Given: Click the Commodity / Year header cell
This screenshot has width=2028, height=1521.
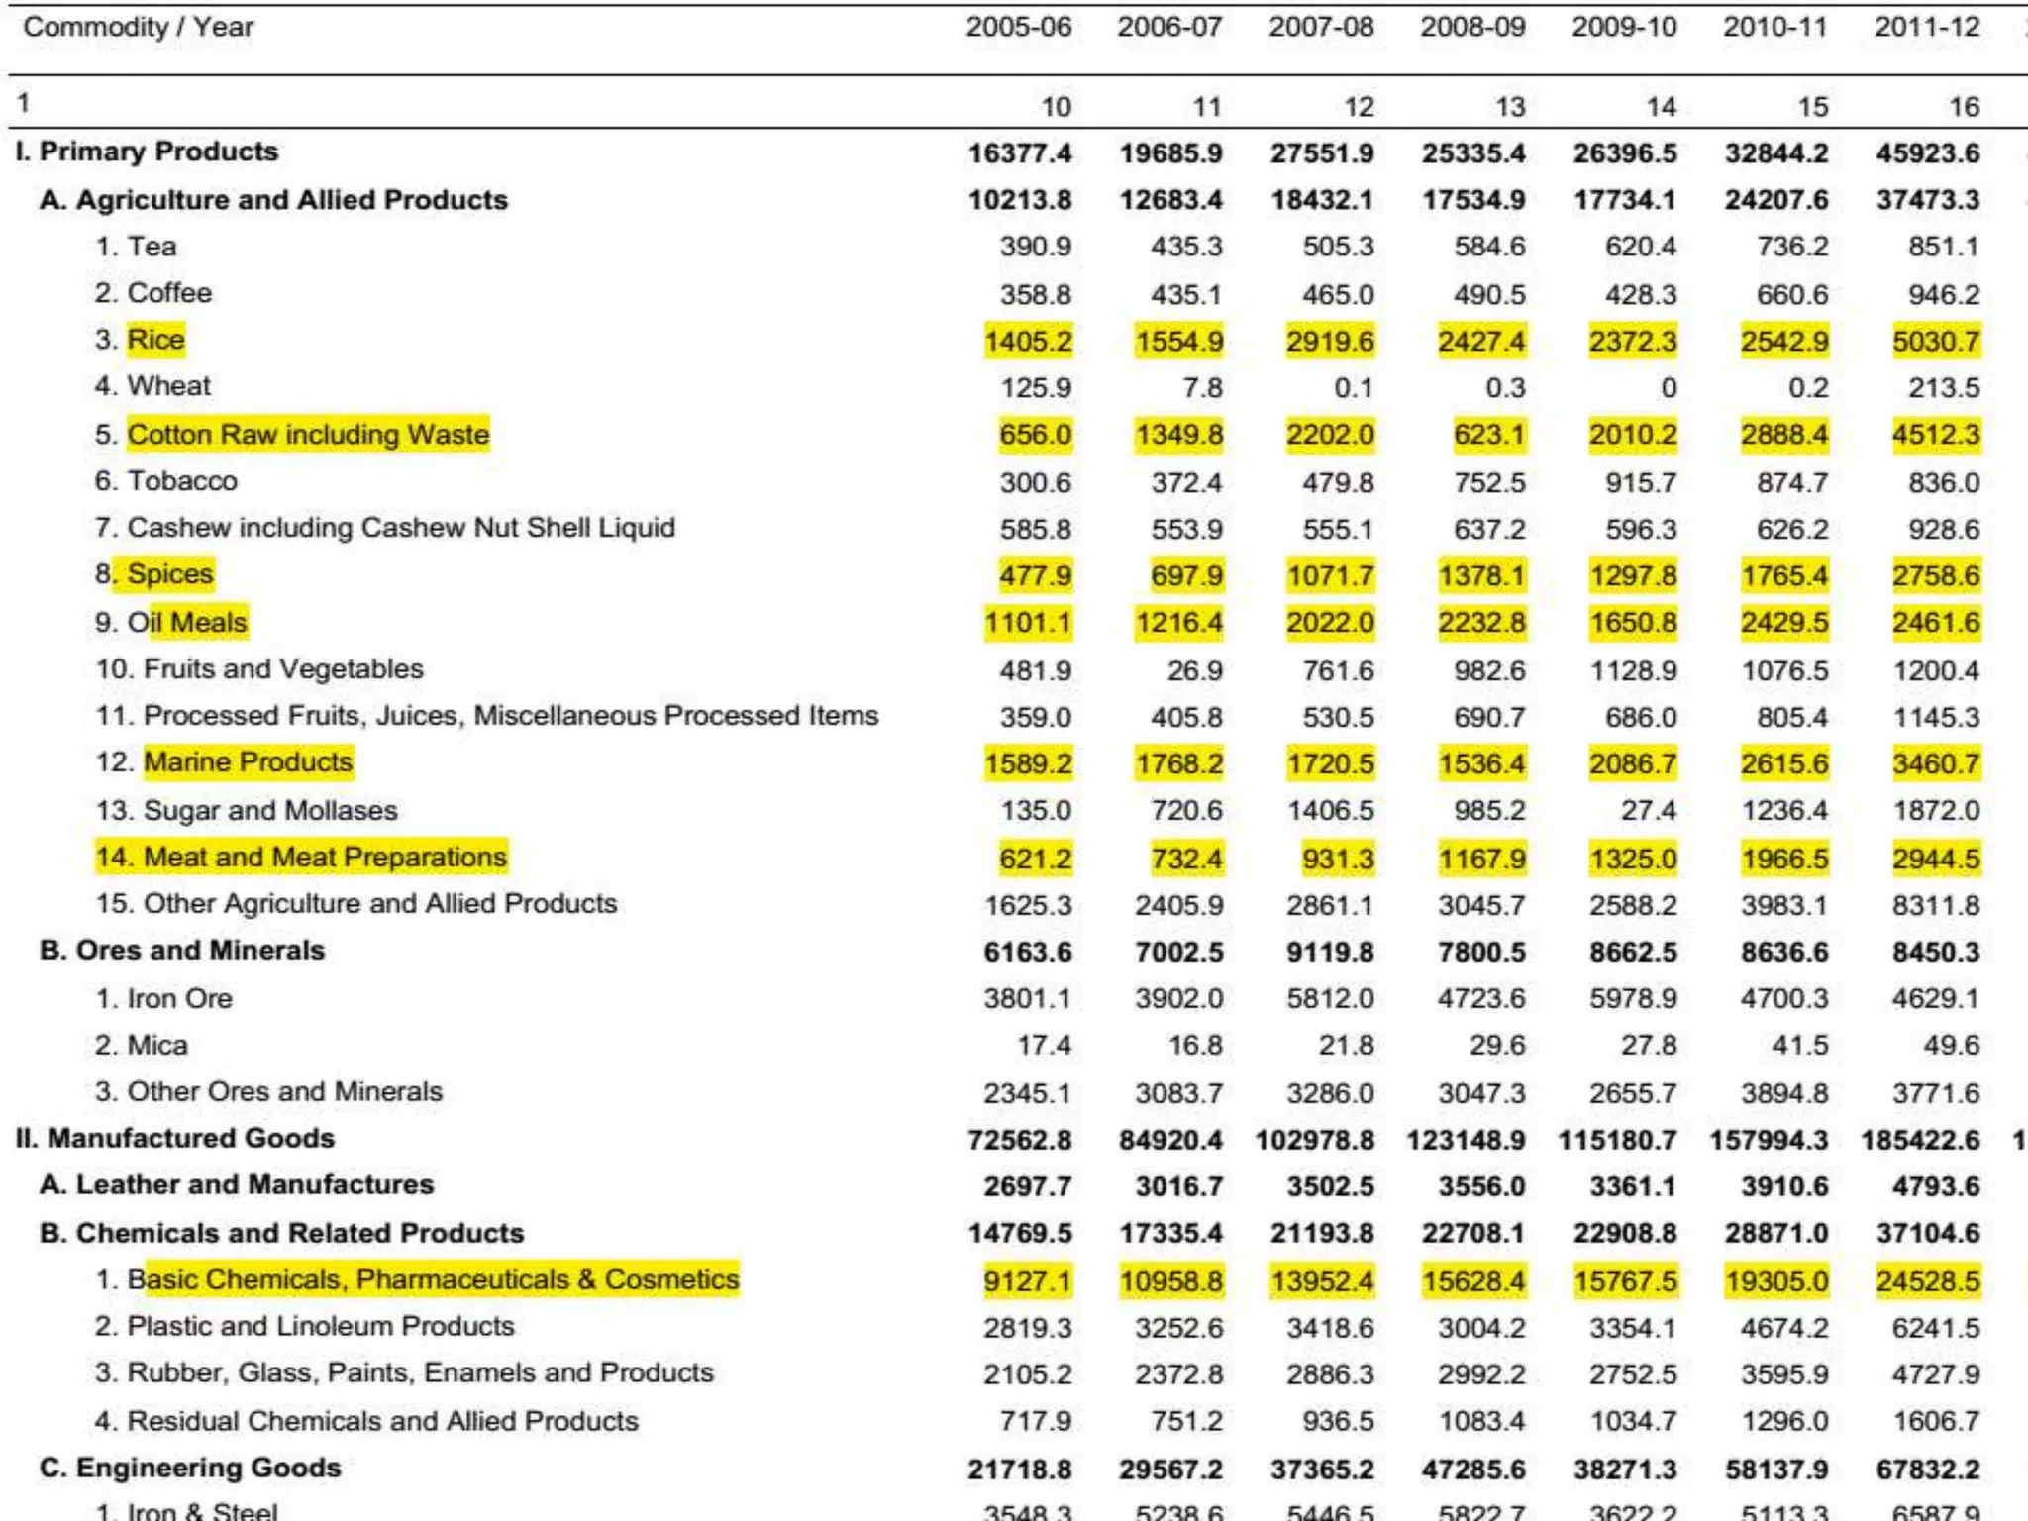Looking at the screenshot, I should pyautogui.click(x=139, y=27).
